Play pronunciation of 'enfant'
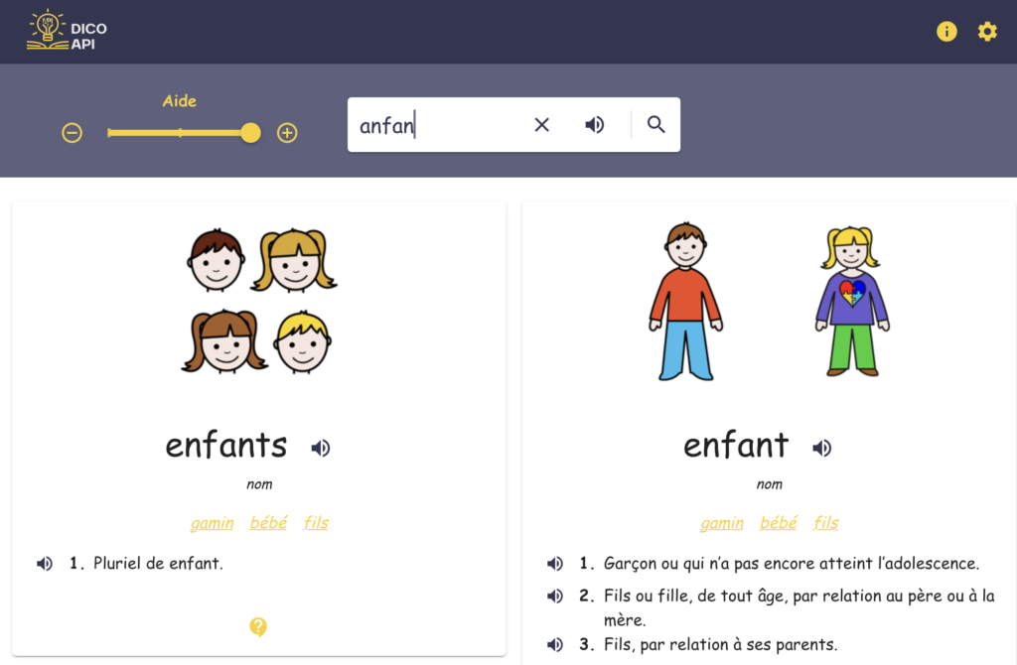Viewport: 1017px width, 665px height. 821,448
